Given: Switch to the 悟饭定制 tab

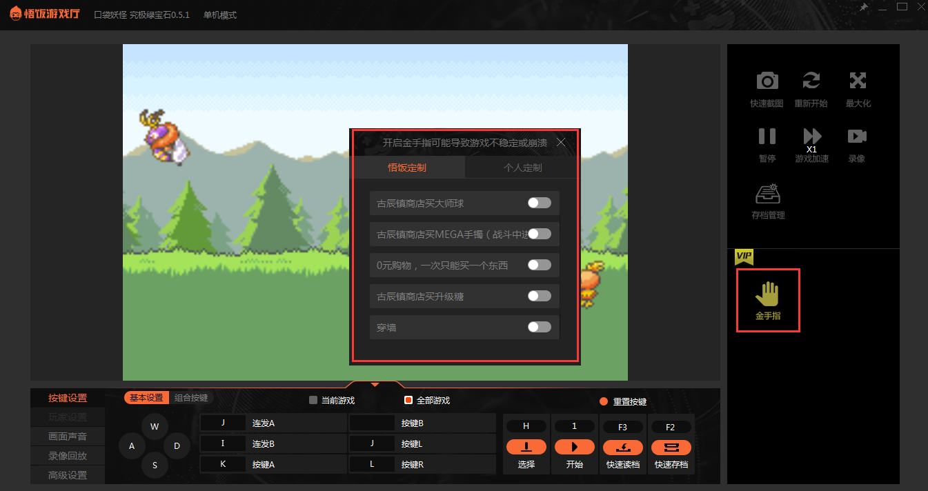Looking at the screenshot, I should [407, 168].
